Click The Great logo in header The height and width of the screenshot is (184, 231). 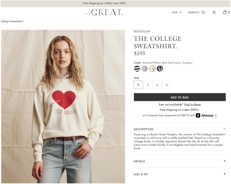(x=104, y=12)
